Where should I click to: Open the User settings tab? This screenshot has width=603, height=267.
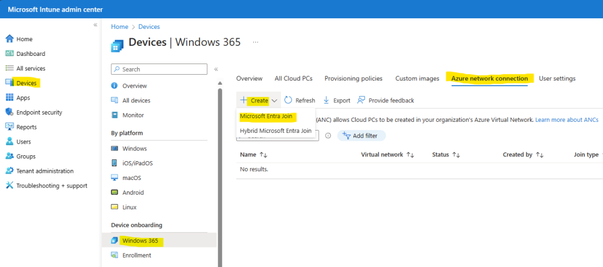557,78
